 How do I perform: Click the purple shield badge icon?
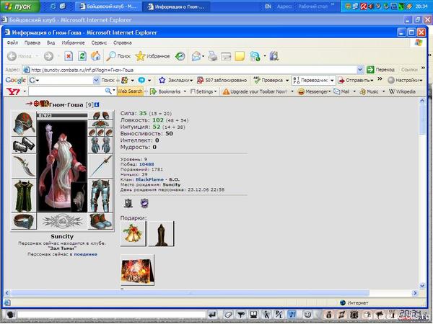[144, 203]
